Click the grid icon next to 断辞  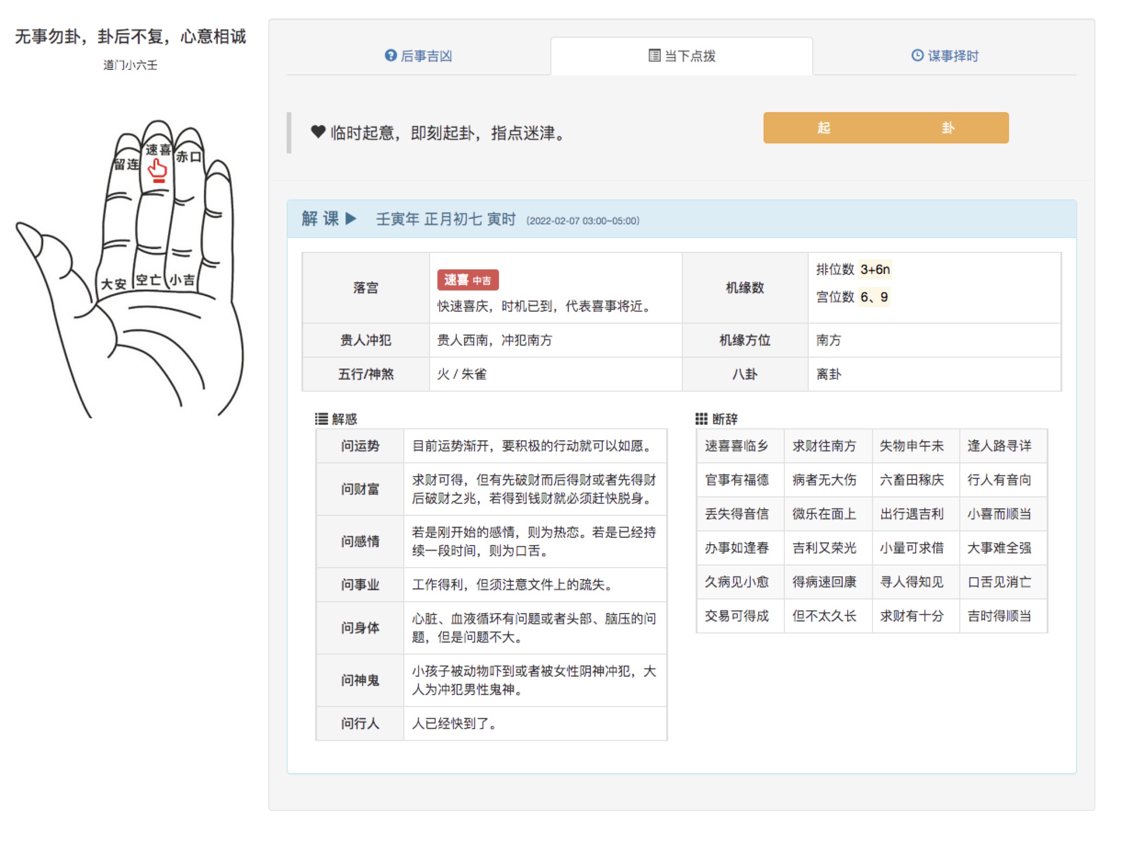[x=701, y=419]
